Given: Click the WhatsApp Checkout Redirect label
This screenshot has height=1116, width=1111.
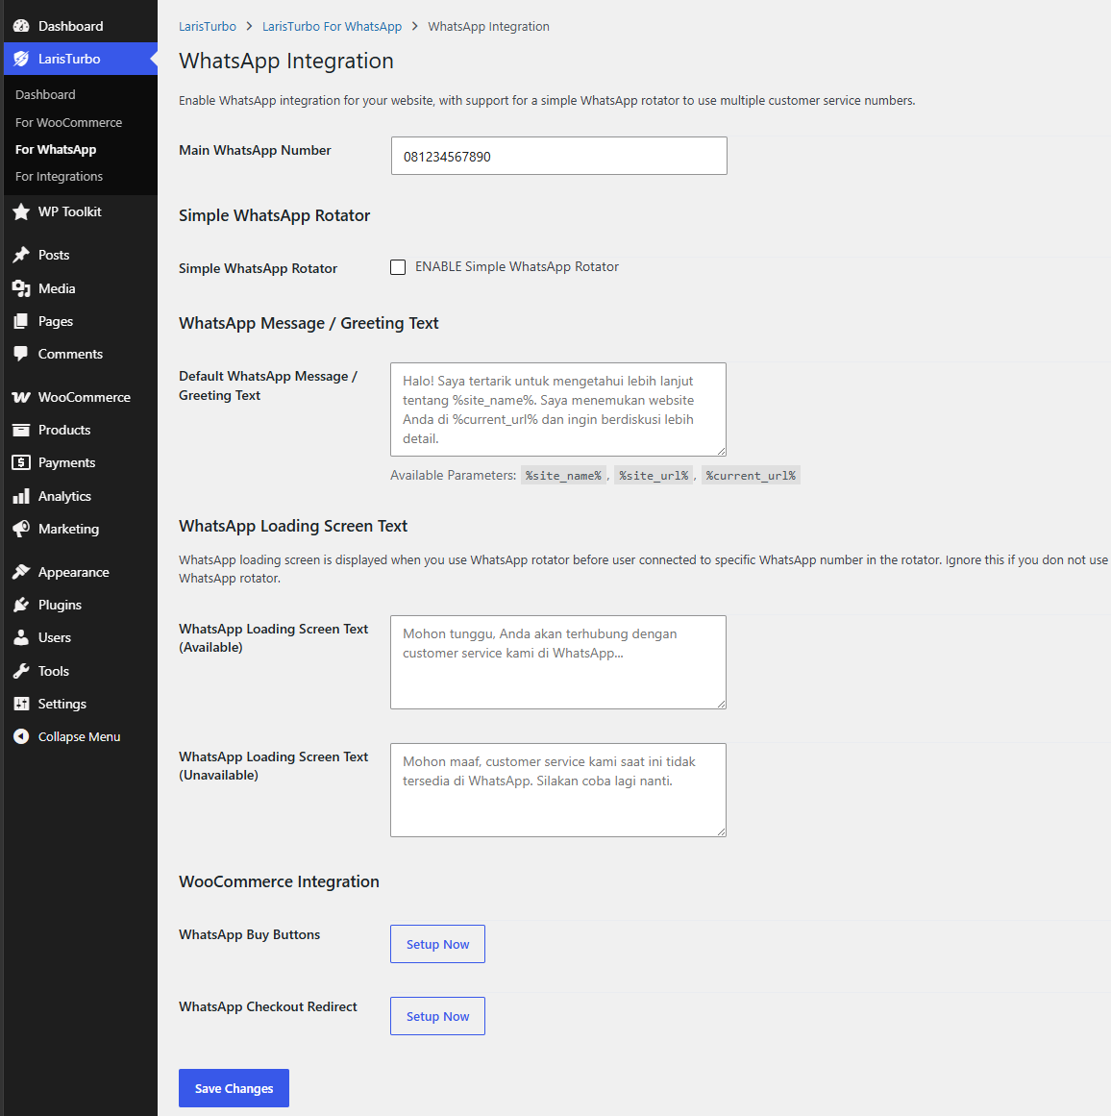Looking at the screenshot, I should click(x=267, y=1006).
